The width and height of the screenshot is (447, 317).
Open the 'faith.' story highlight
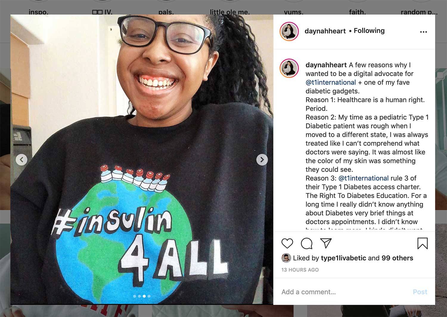(357, 12)
